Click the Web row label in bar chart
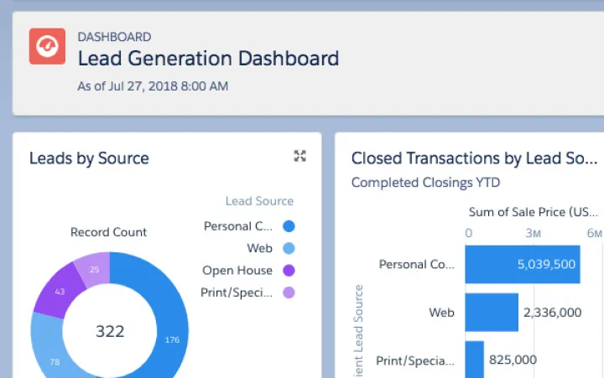604x378 pixels. [x=441, y=313]
